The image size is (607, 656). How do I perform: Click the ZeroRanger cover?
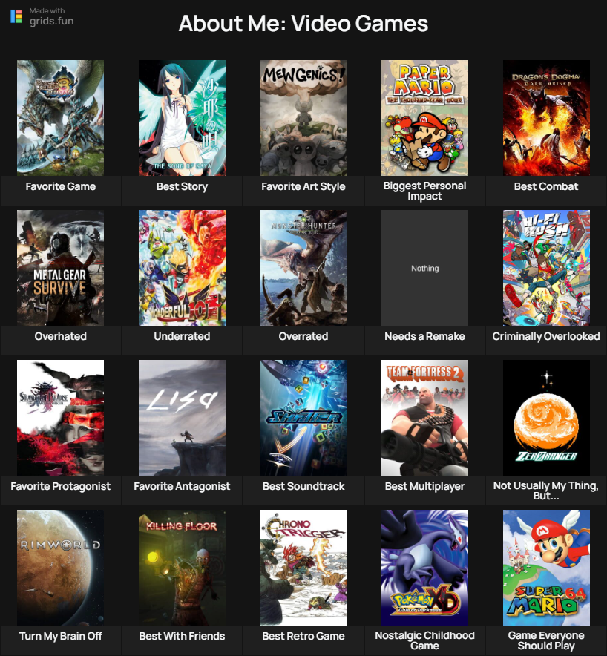click(x=546, y=418)
